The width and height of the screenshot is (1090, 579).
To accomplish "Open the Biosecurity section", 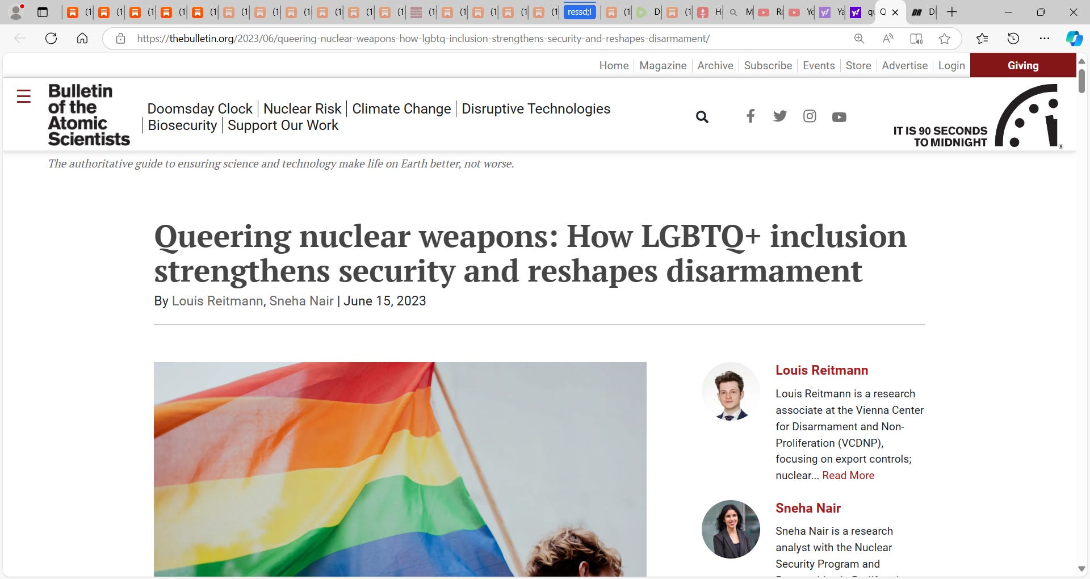I will (x=182, y=125).
